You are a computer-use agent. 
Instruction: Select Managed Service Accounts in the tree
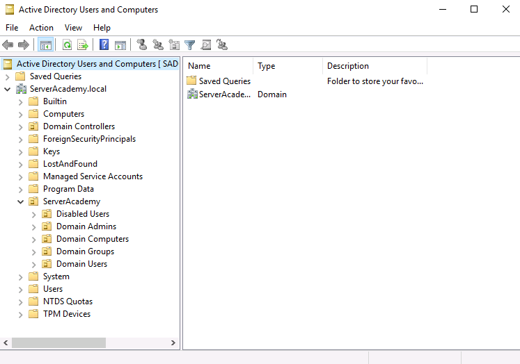(93, 176)
